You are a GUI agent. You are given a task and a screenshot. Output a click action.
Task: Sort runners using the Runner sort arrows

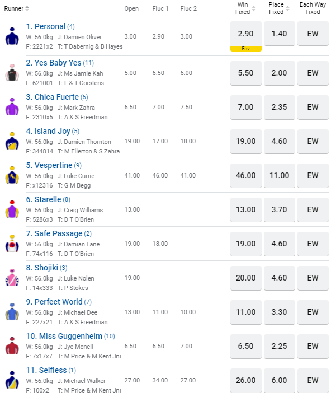(27, 8)
